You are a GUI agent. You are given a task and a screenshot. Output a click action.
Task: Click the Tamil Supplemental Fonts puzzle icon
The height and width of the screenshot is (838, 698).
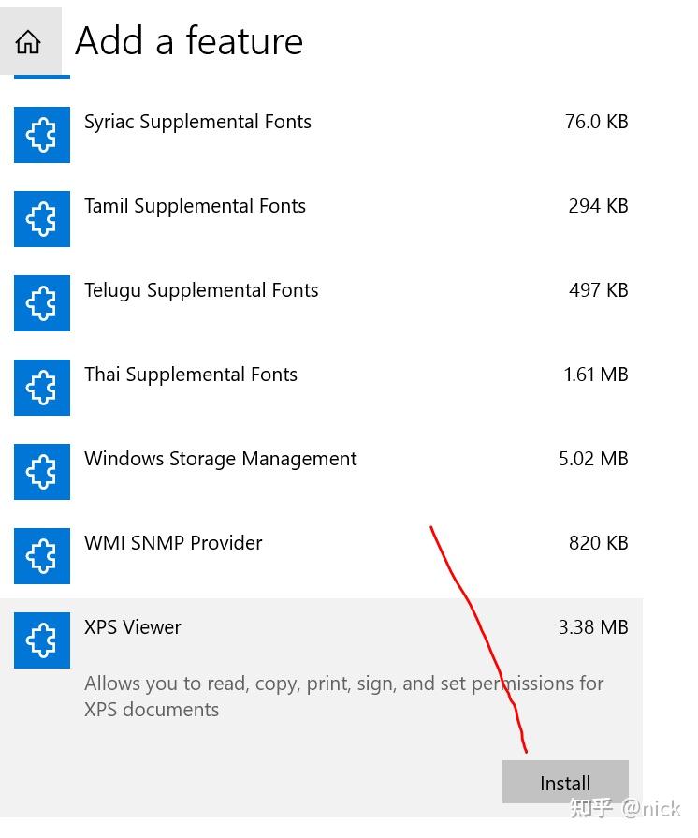[42, 219]
